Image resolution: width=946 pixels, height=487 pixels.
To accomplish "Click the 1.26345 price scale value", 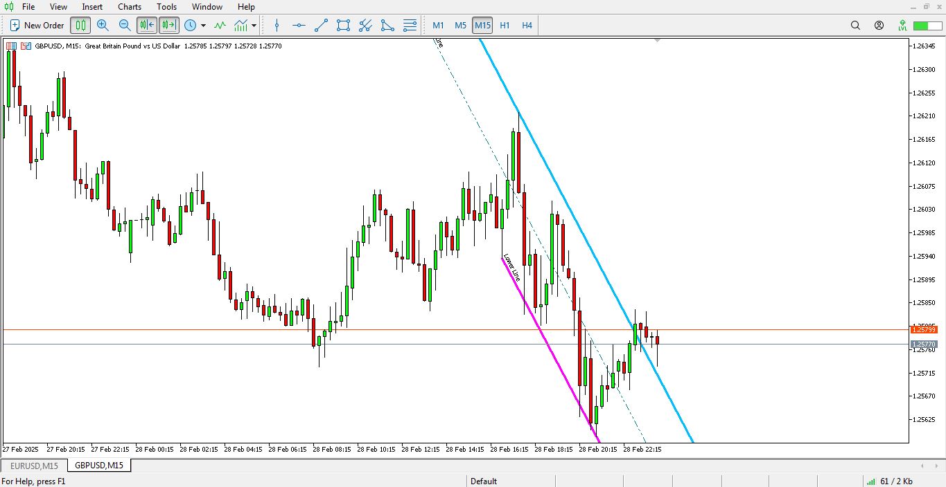I will click(924, 46).
